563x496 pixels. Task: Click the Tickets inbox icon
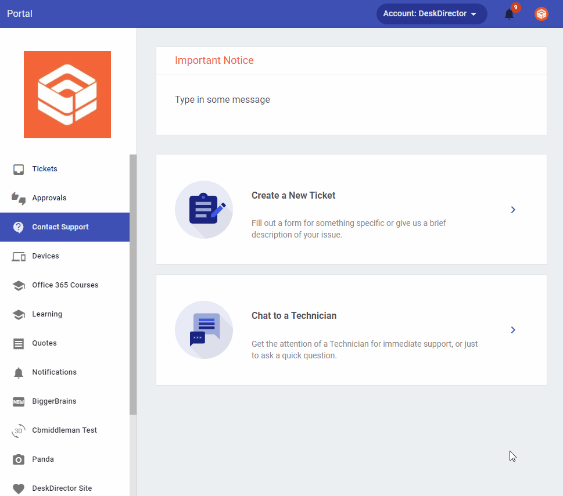tap(19, 170)
